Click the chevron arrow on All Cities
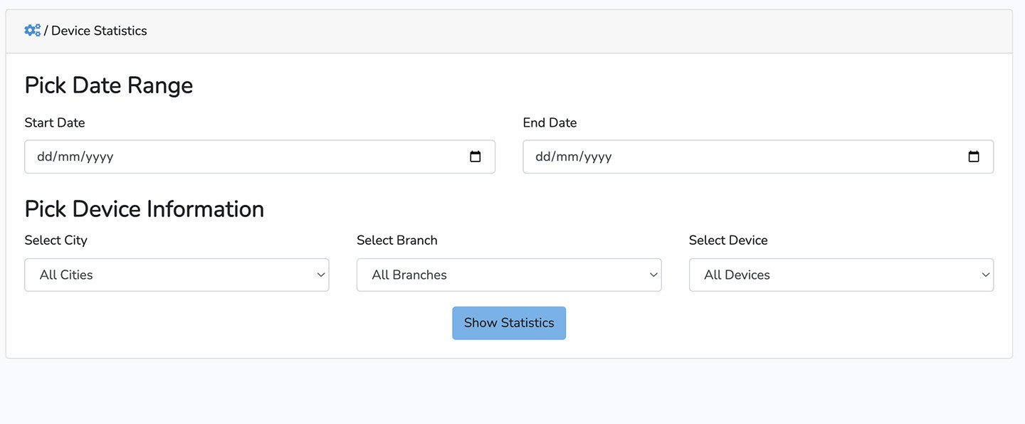 click(321, 275)
